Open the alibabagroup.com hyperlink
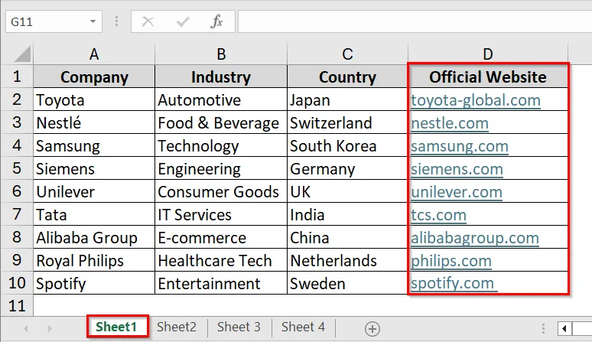Screen dimensions: 592x342 point(475,238)
